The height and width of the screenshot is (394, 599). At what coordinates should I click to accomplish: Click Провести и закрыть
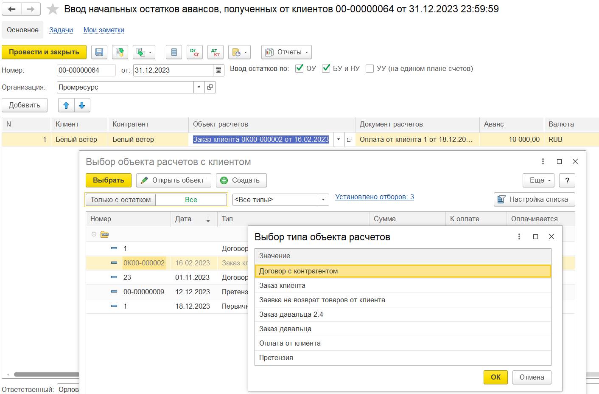coord(44,52)
